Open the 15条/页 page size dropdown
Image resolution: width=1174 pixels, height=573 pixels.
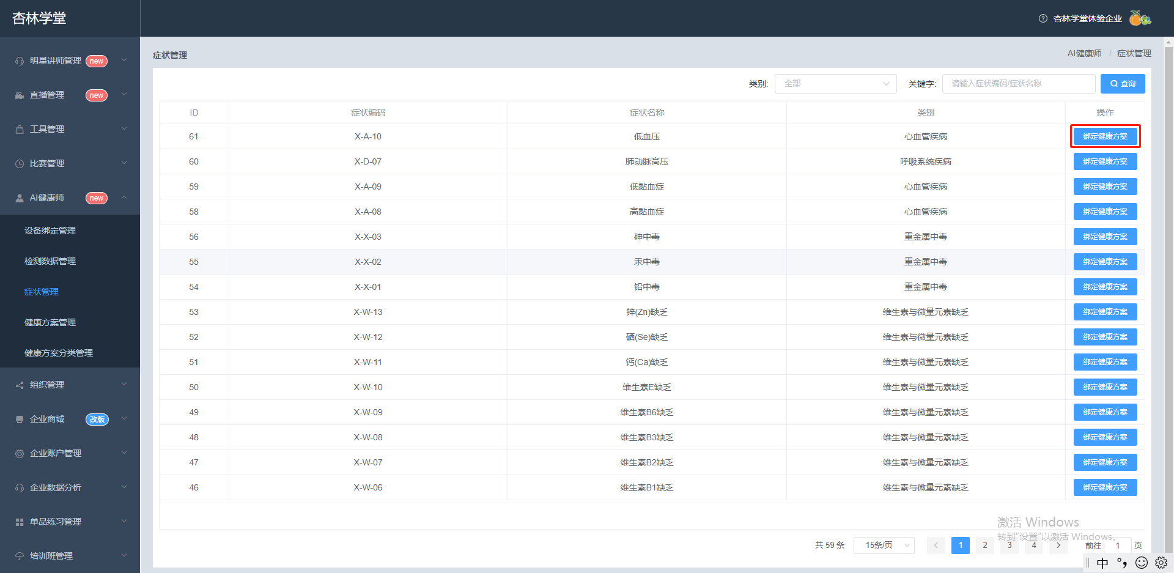click(884, 545)
